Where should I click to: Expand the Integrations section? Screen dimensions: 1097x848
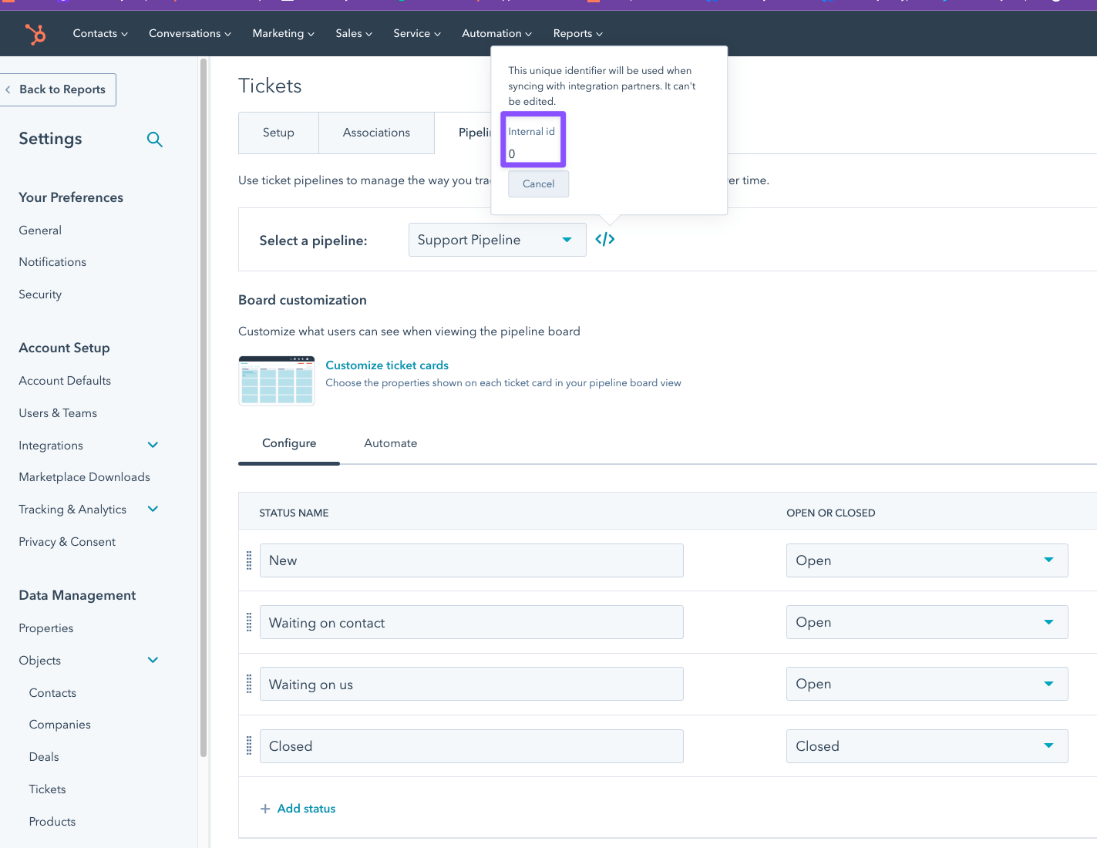click(152, 445)
